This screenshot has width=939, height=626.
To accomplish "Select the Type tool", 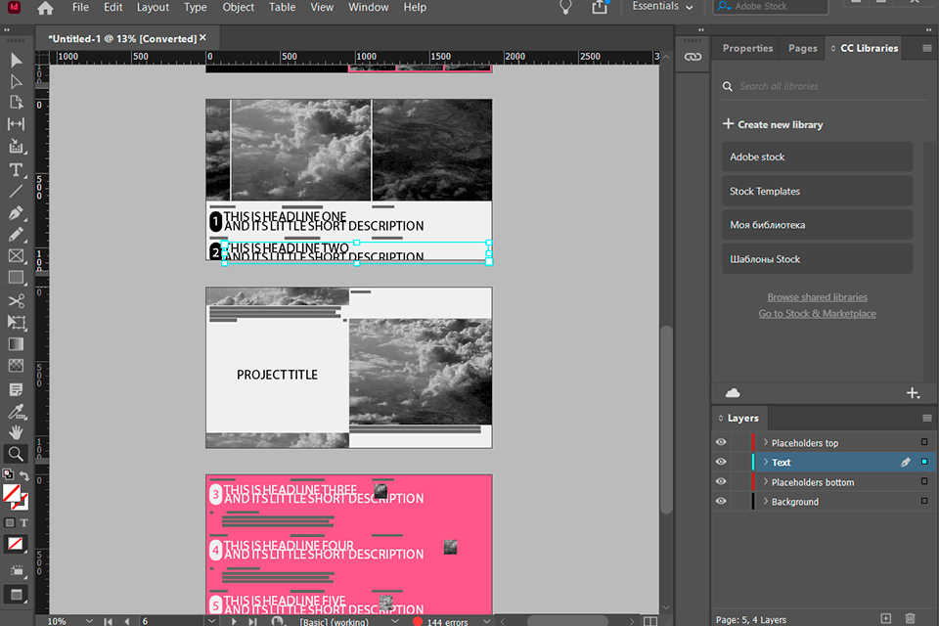I will pos(17,169).
